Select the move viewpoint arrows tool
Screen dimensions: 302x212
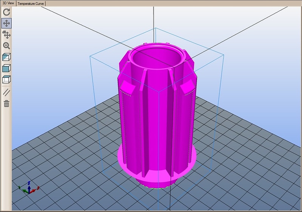coord(6,23)
